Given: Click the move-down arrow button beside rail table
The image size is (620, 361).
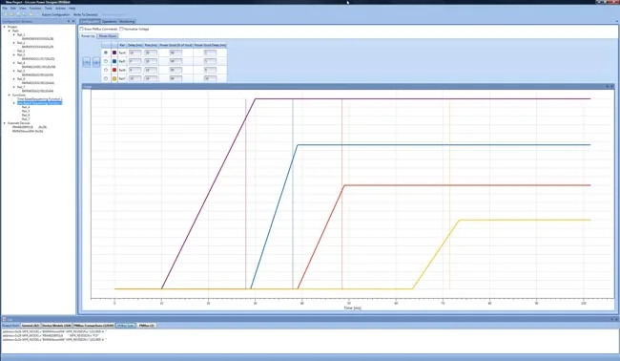Looking at the screenshot, I should [96, 62].
